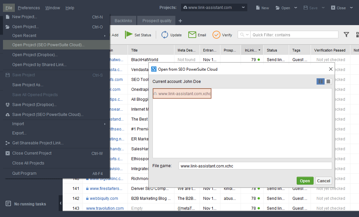
Task: Expand the Open toolbar dropdown arrow
Action: click(296, 8)
